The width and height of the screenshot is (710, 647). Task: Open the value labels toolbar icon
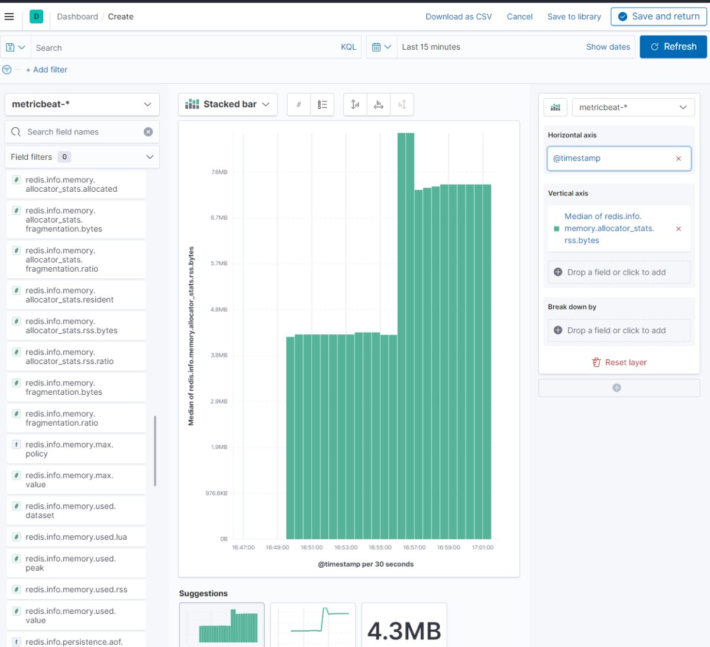point(299,105)
